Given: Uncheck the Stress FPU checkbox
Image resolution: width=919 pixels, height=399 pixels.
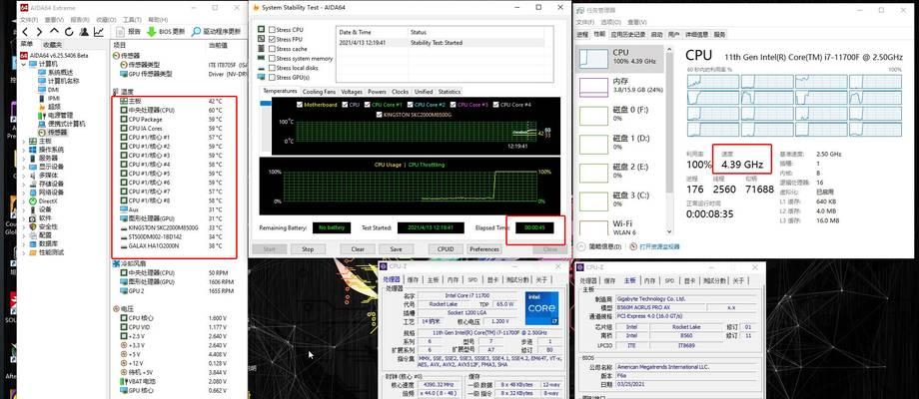Looking at the screenshot, I should pos(272,39).
